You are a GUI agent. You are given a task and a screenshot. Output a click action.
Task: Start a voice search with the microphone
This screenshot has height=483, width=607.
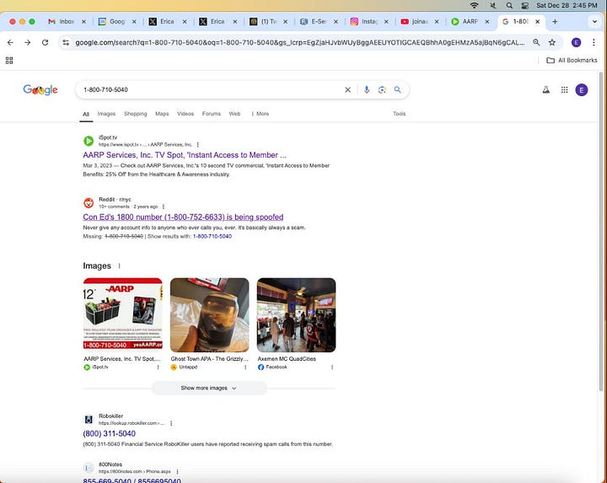tap(367, 90)
